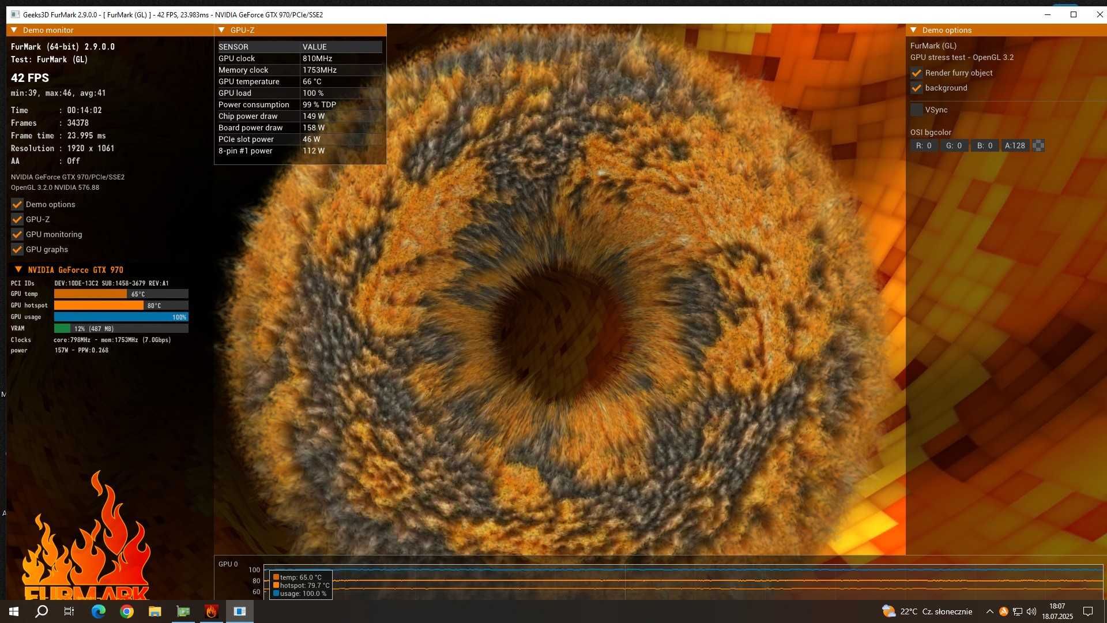1107x623 pixels.
Task: Collapse the GPU-Z panel triangle
Action: (x=221, y=30)
